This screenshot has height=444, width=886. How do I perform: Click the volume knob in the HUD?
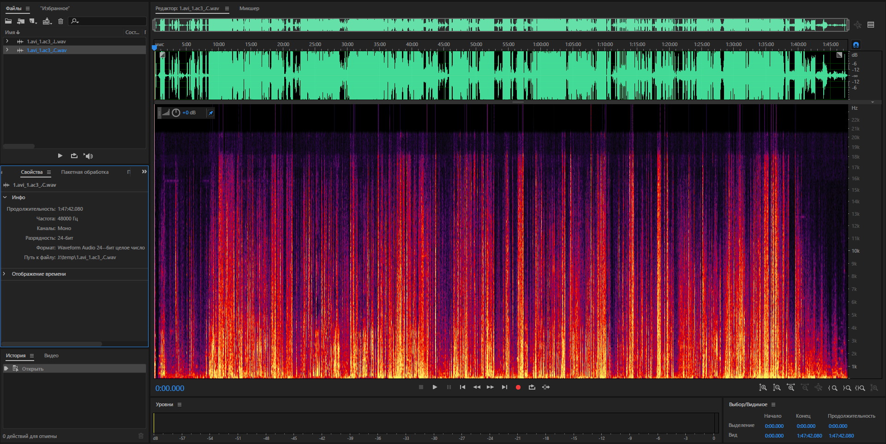[176, 113]
